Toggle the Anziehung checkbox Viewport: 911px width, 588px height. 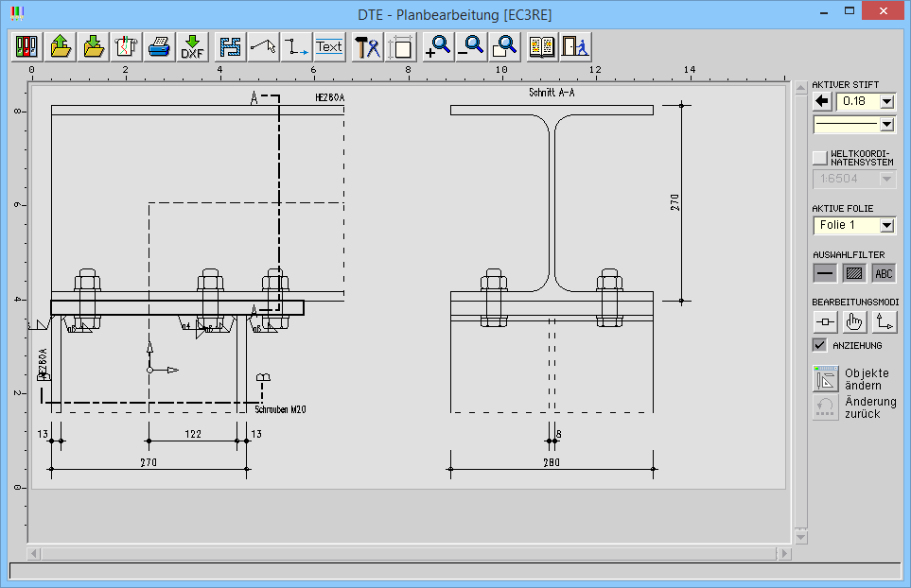click(820, 345)
